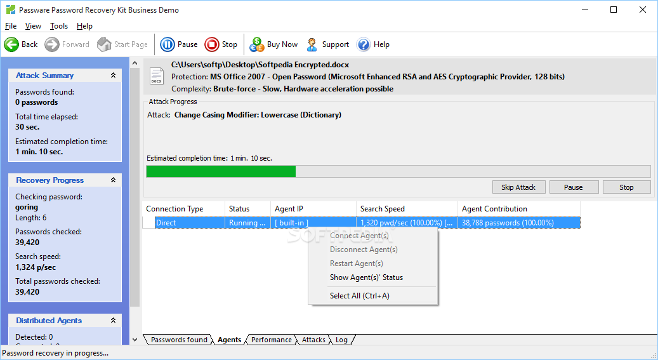Viewport: 658px width, 360px height.
Task: Sort by Agent IP column header
Action: tap(313, 209)
